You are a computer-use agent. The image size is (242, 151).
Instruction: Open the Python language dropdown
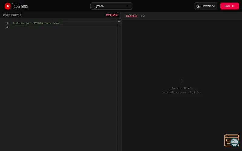111,6
